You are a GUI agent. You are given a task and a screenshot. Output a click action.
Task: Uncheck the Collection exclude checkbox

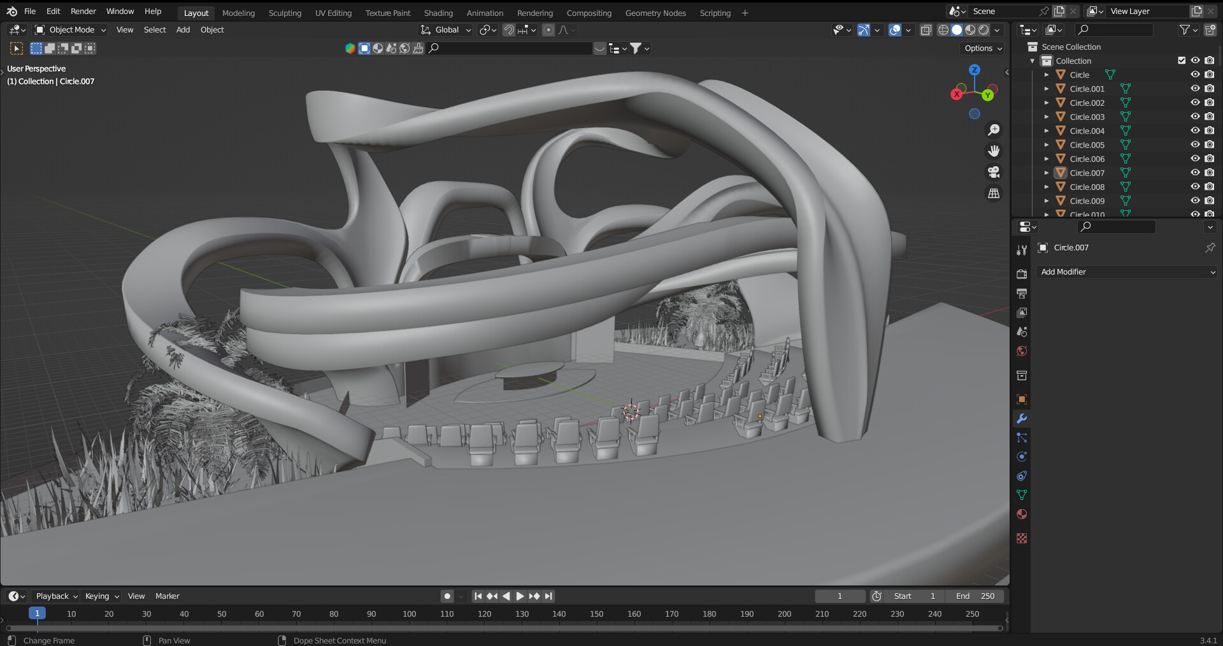[x=1182, y=61]
